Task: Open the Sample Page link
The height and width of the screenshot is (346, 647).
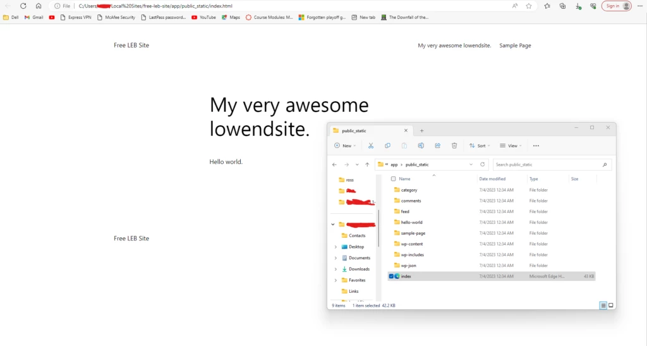Action: pos(515,46)
